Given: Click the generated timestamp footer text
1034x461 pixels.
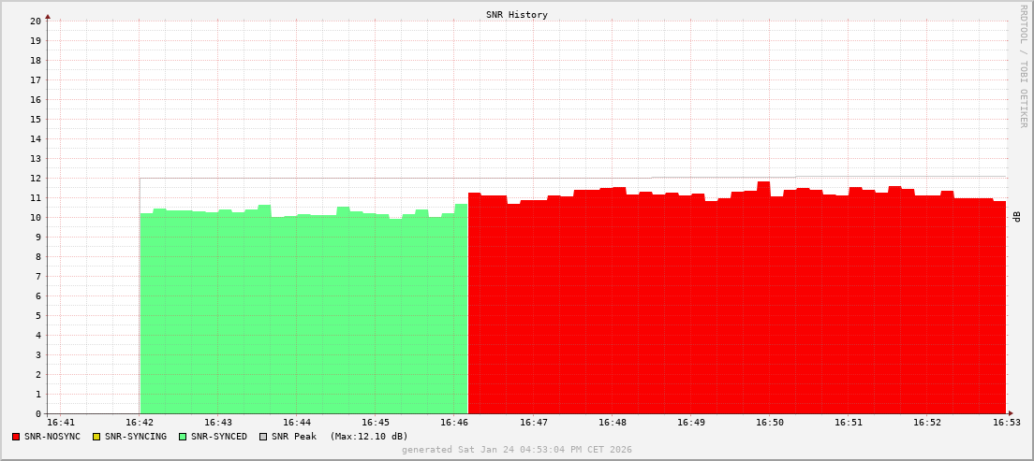Looking at the screenshot, I should coord(516,450).
